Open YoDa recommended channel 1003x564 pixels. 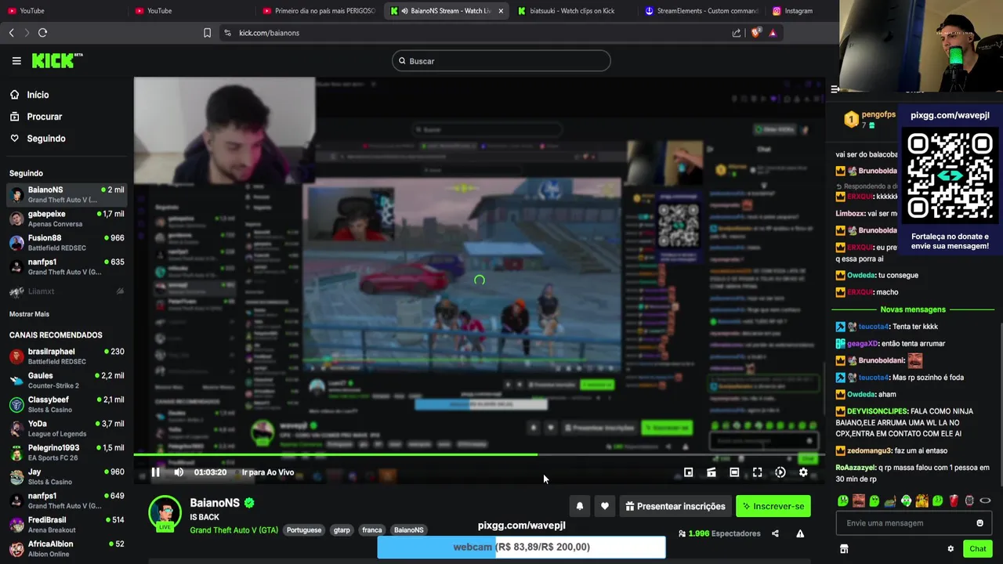click(67, 428)
